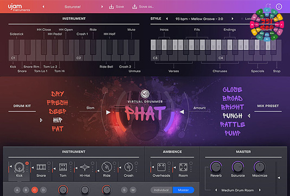The width and height of the screenshot is (290, 196).
Task: Select the Snare instrument icon
Action: 41,167
